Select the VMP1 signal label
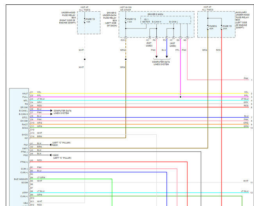 click(x=25, y=149)
